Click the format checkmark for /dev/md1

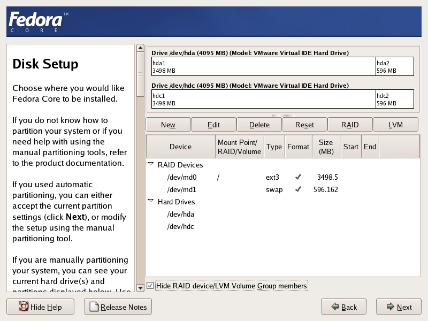(x=298, y=189)
